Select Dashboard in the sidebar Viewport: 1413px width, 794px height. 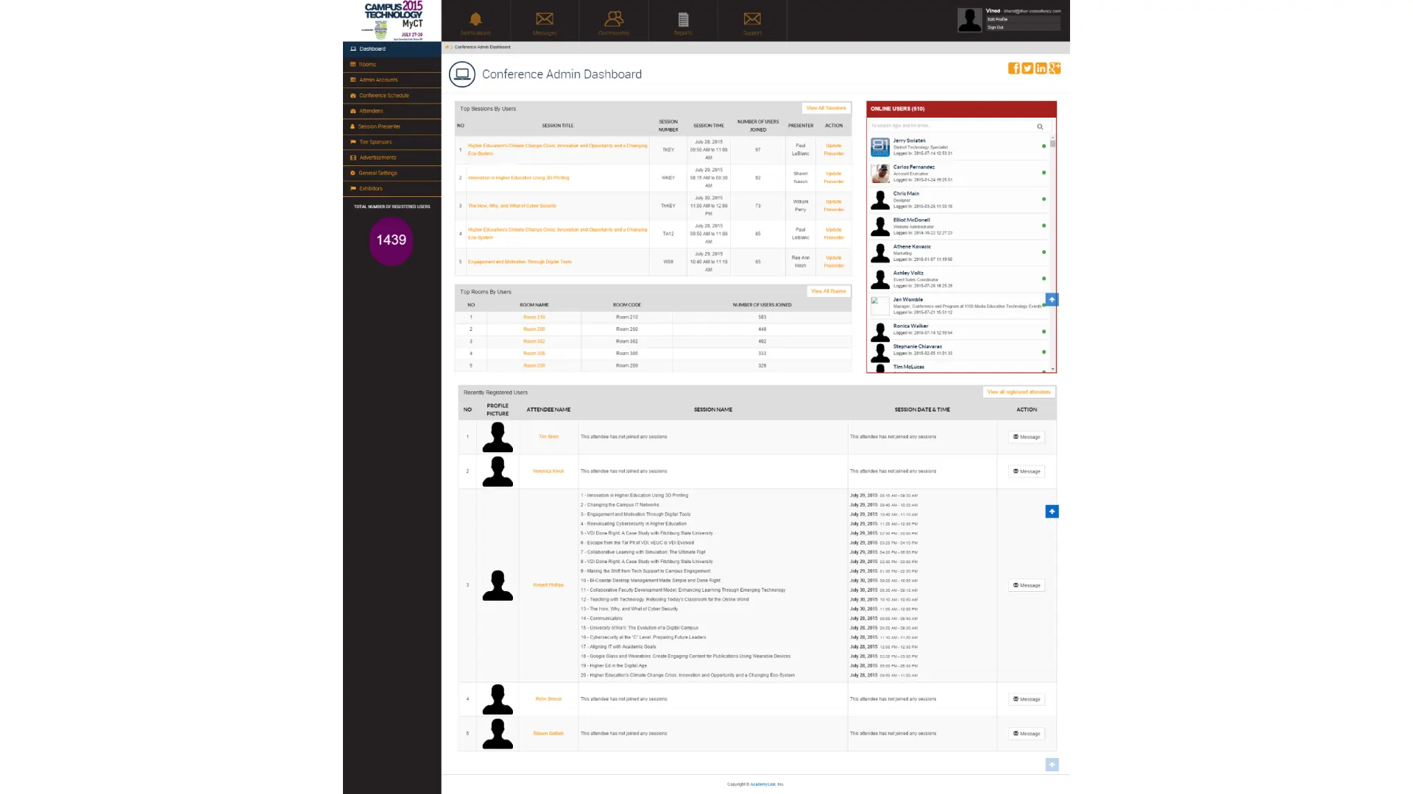[x=392, y=49]
